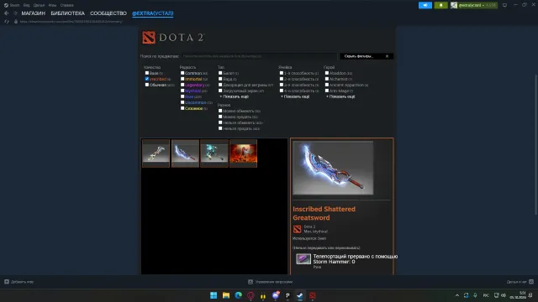Click the item search input field
The image size is (538, 302).
[259, 56]
